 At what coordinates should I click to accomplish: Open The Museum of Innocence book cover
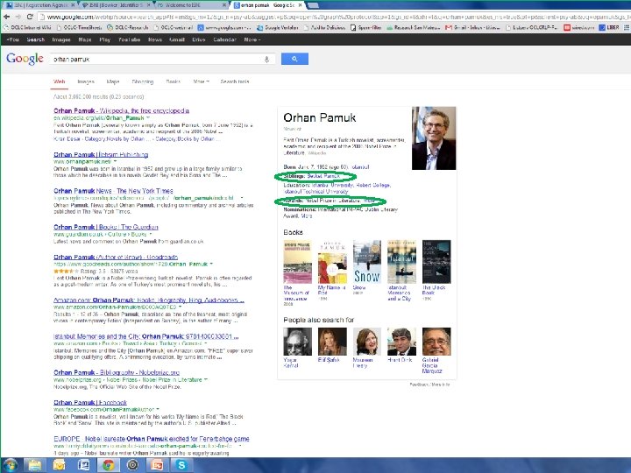(297, 262)
